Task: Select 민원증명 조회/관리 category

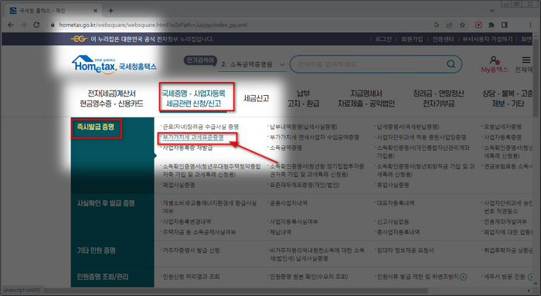Action: coord(103,277)
